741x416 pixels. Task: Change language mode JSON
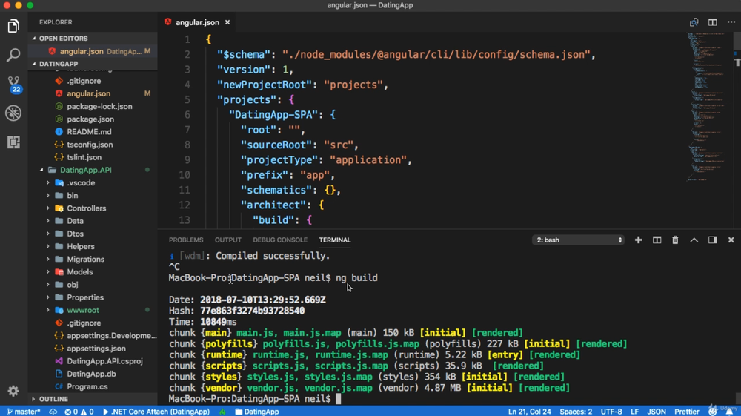(657, 412)
